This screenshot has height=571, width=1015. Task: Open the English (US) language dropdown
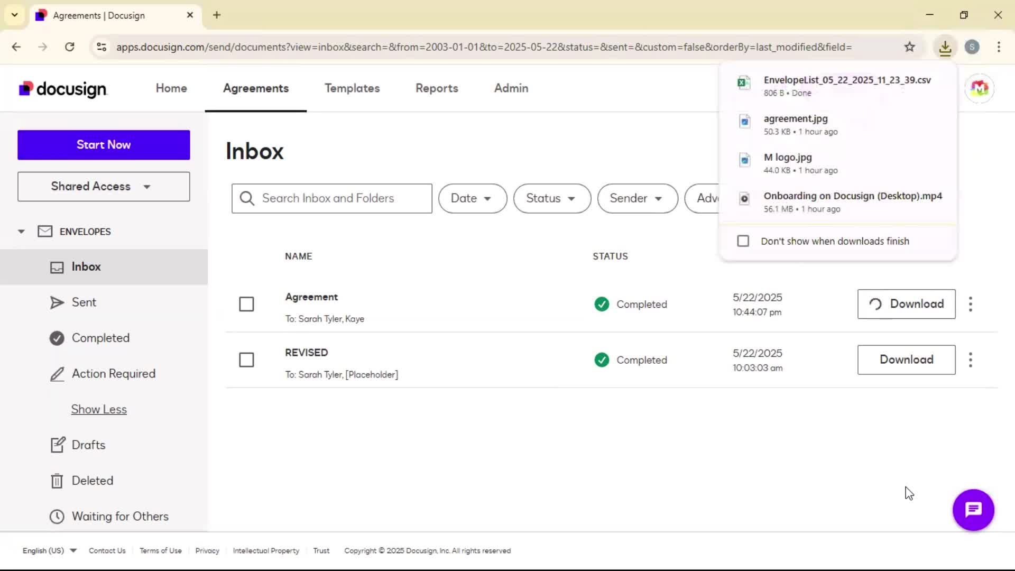point(49,551)
